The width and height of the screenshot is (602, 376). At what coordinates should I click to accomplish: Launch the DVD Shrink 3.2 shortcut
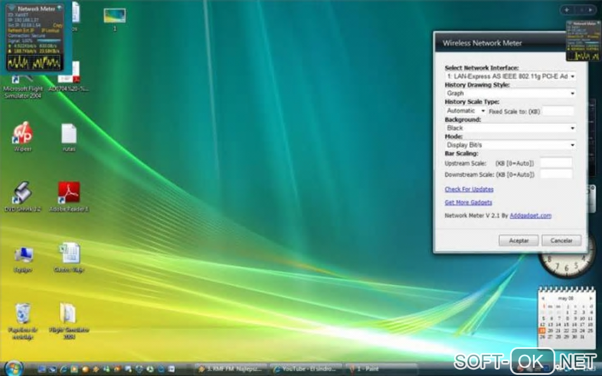[x=22, y=196]
